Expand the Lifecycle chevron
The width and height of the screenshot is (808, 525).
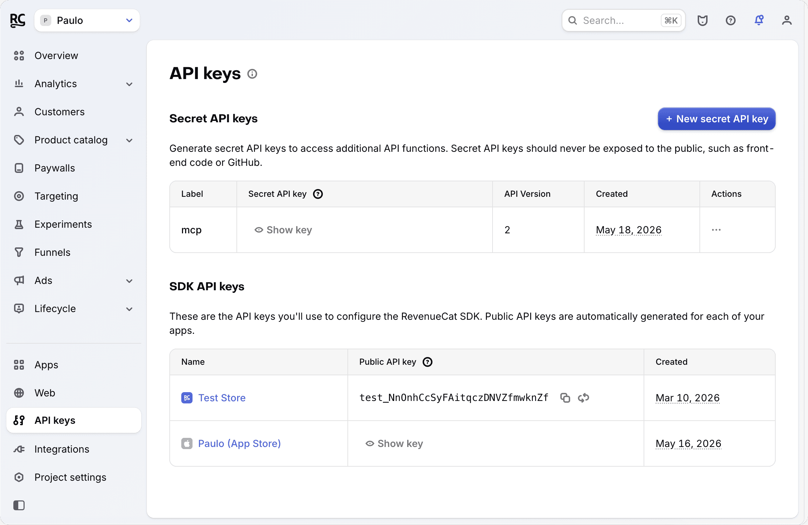tap(129, 309)
